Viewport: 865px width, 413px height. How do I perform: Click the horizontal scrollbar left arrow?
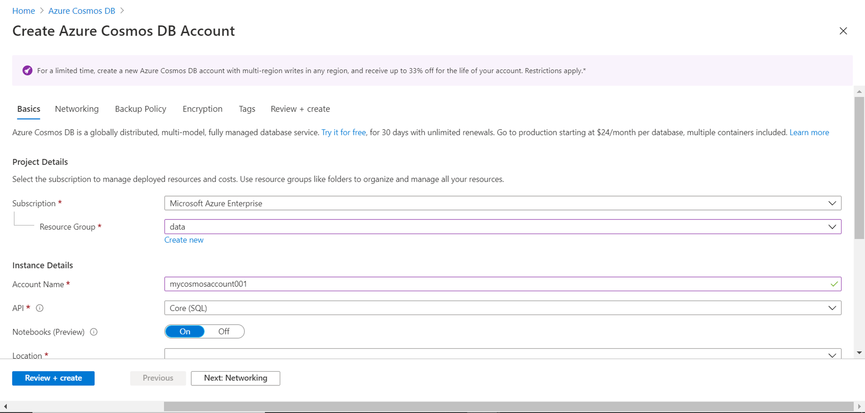(x=5, y=406)
